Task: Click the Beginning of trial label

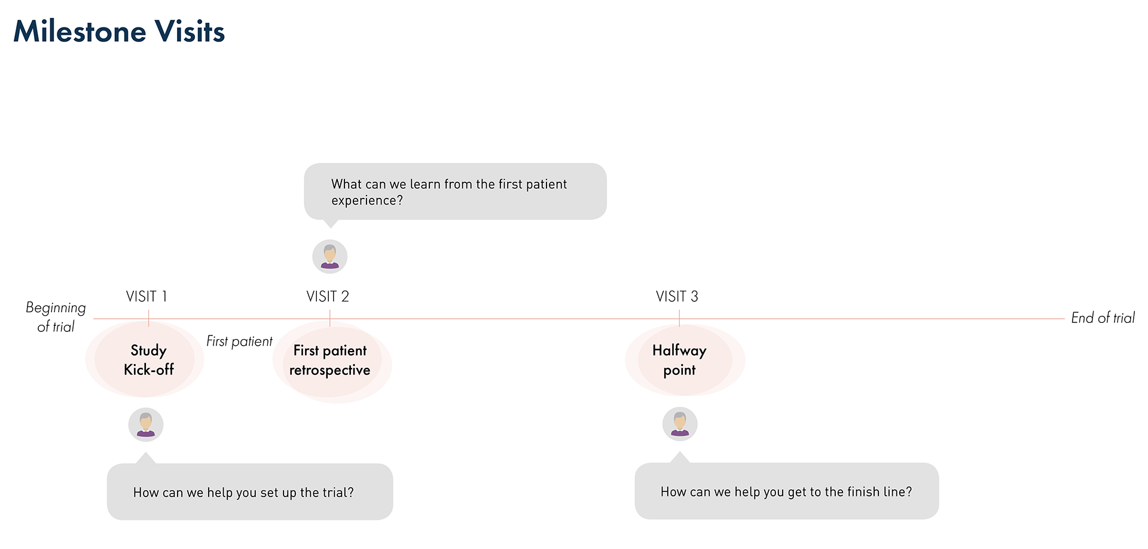Action: (56, 317)
